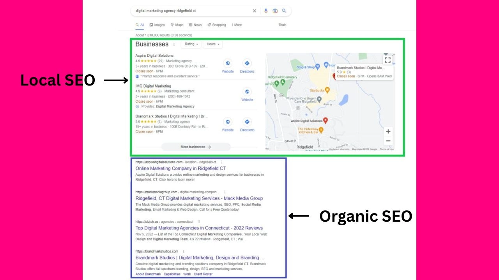Click Terms of Use on the map
The height and width of the screenshot is (280, 499).
tap(387, 149)
